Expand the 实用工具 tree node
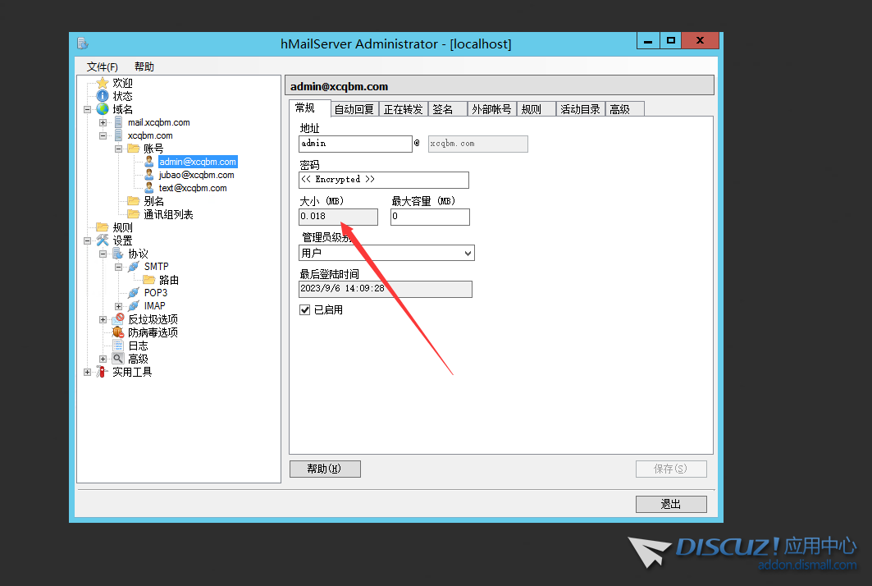 [88, 372]
